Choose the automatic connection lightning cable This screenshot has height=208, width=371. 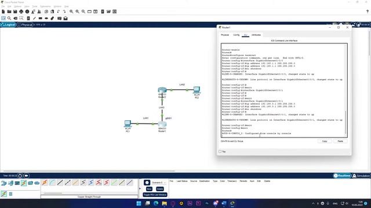click(x=45, y=183)
